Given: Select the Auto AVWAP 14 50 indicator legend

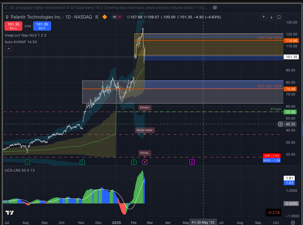Looking at the screenshot, I should coord(21,42).
